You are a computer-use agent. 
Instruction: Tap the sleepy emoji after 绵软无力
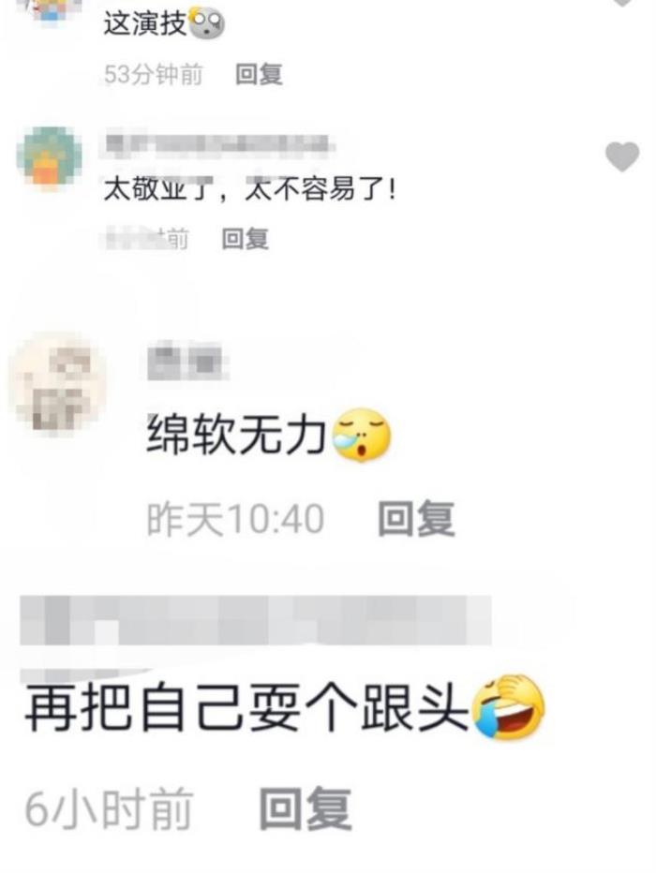(362, 435)
